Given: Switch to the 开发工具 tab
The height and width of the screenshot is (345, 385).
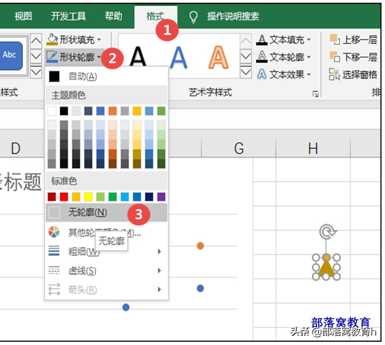Looking at the screenshot, I should [68, 16].
